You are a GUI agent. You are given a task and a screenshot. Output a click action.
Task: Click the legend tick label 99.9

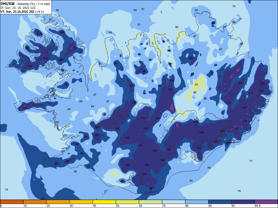pos(257,206)
